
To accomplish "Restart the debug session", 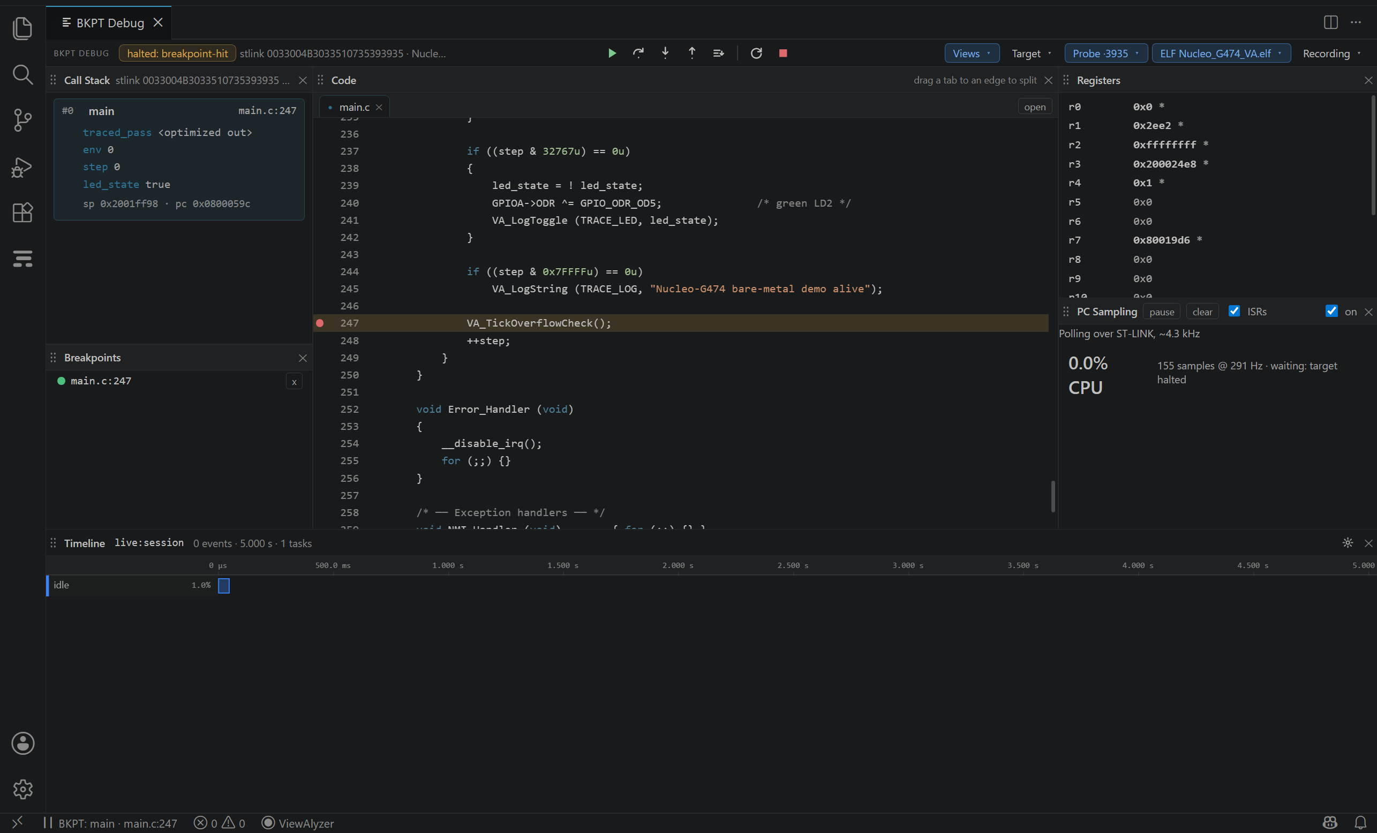I will point(756,53).
